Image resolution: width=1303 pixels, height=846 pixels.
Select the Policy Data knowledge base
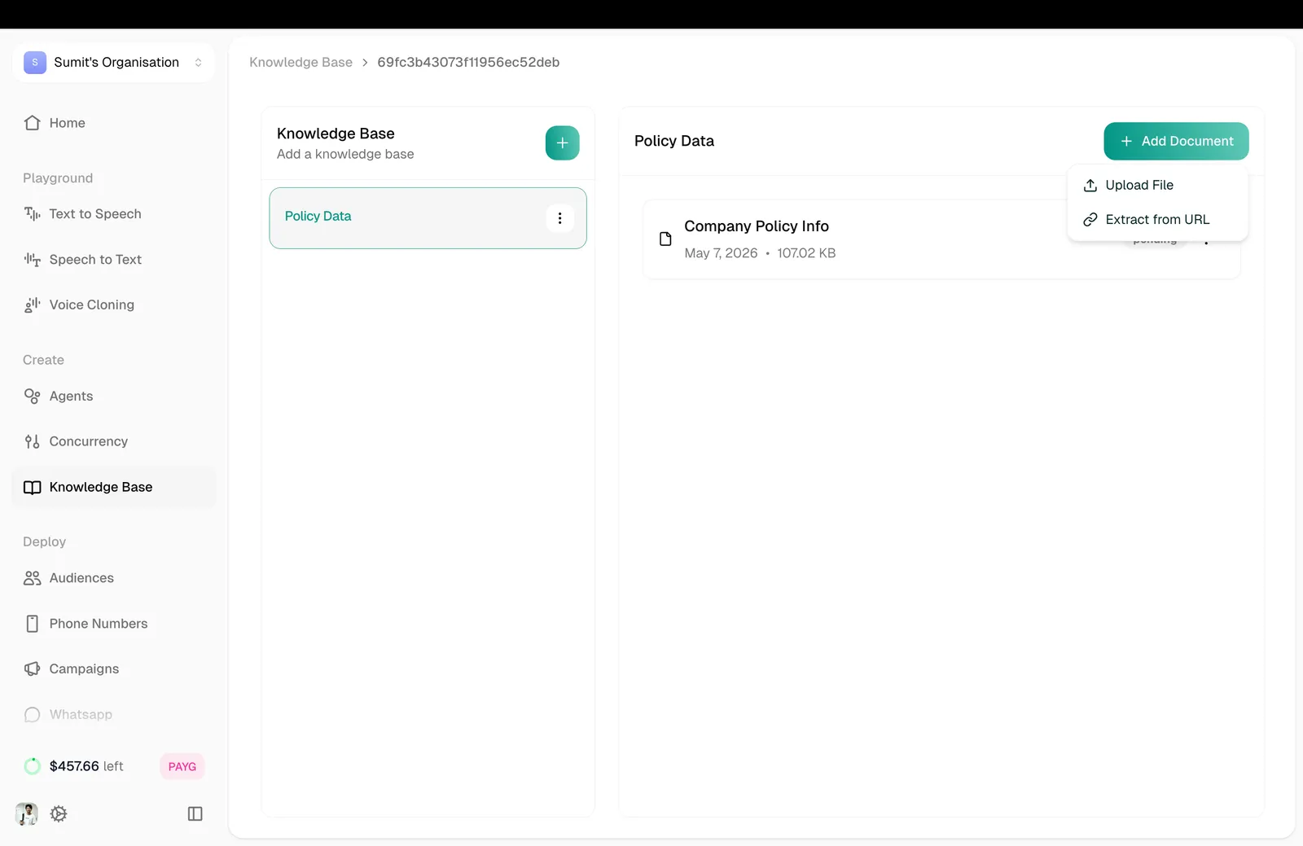428,218
